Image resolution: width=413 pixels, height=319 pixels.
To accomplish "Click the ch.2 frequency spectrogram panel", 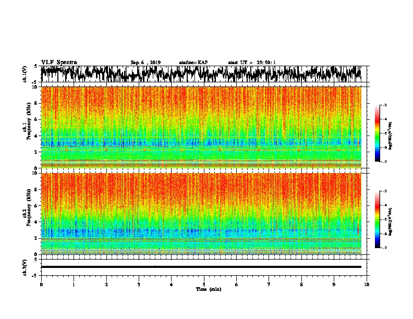I will (201, 214).
